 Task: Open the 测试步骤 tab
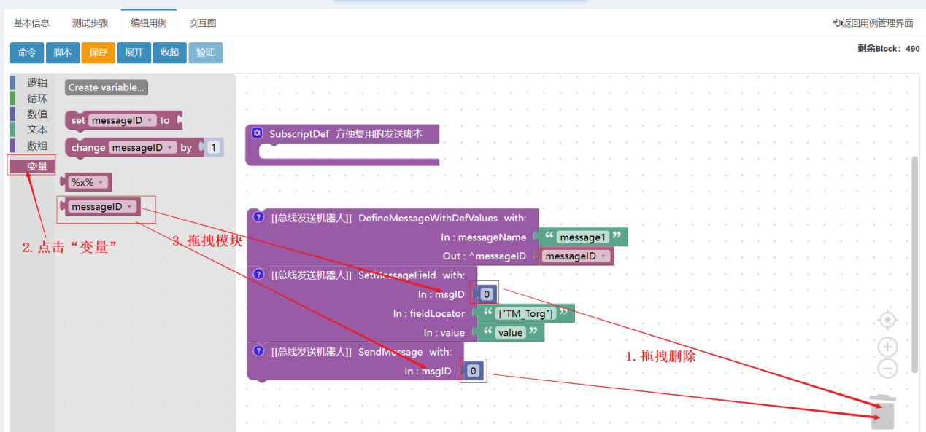coord(90,23)
